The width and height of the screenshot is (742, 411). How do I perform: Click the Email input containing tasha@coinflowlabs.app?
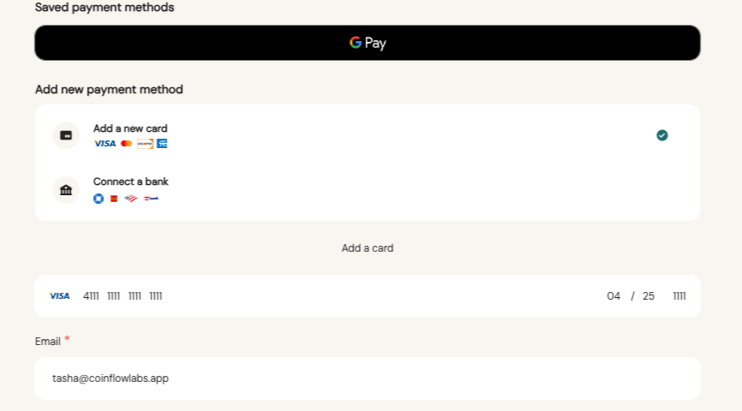[368, 378]
